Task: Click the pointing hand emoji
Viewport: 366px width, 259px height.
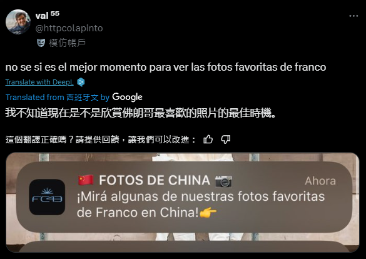Action: [208, 213]
